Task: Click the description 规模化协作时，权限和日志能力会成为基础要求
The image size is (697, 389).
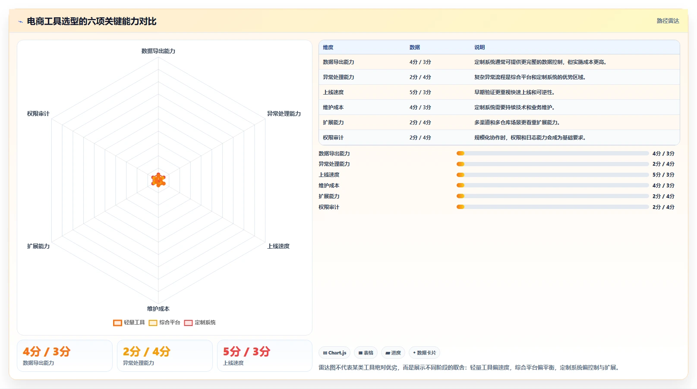Action: [x=530, y=138]
